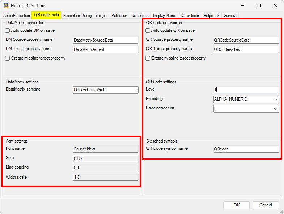284x214 pixels.
Task: Go to the iLogic tab
Action: tap(102, 16)
